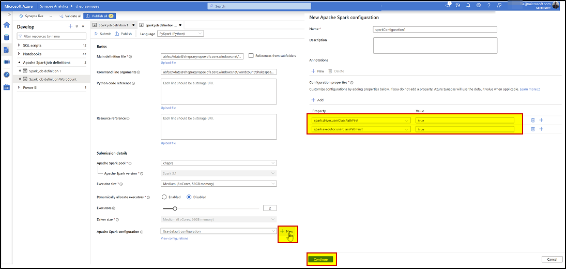
Task: Click the Filter resources by name box
Action: pyautogui.click(x=52, y=36)
